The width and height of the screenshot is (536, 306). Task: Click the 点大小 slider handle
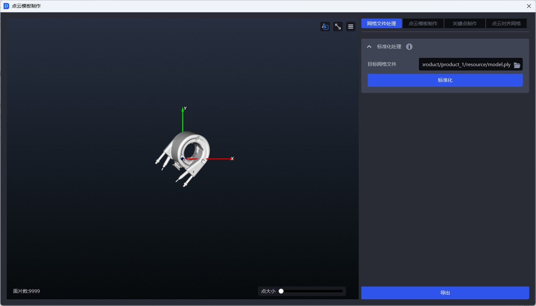[x=281, y=291]
